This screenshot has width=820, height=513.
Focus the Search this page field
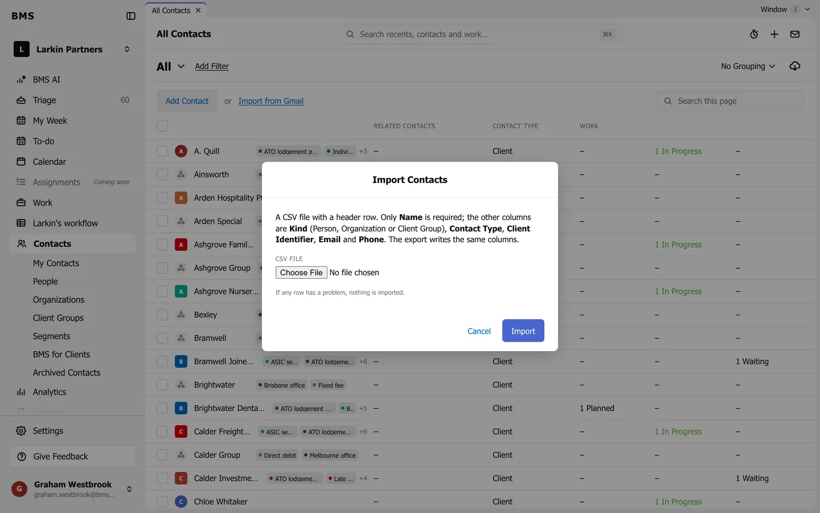click(730, 101)
